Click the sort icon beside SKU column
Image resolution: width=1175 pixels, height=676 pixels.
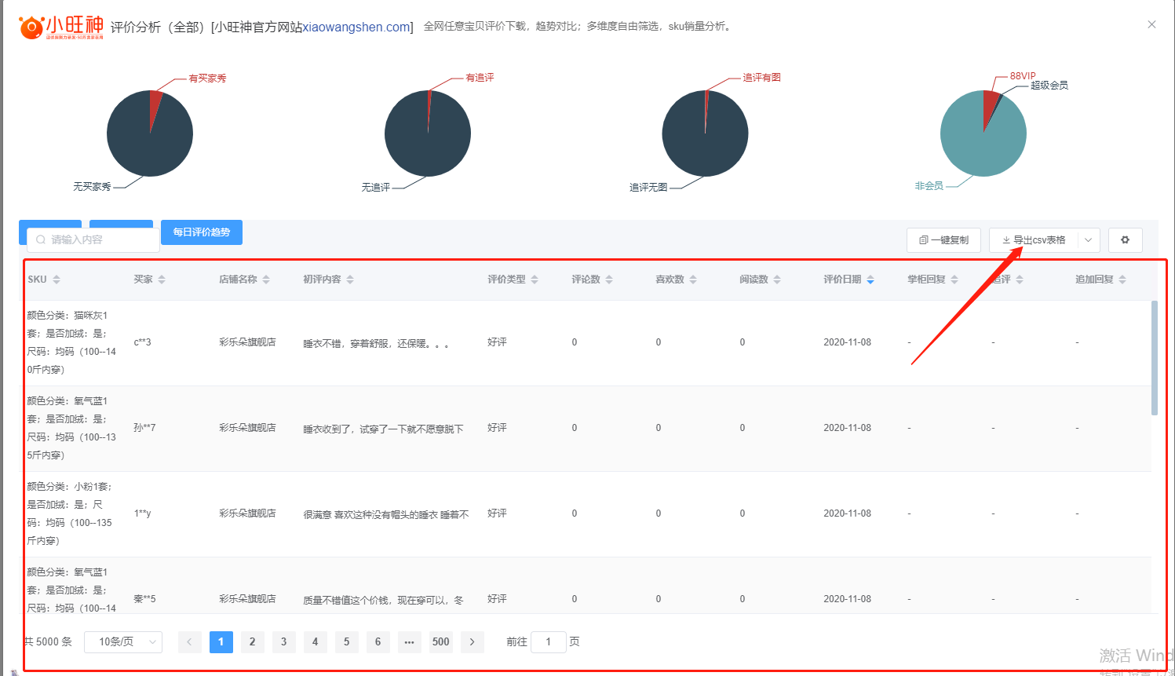57,280
